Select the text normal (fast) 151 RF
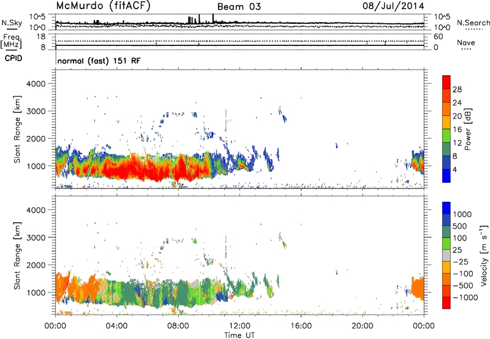The height and width of the screenshot is (339, 490). click(99, 61)
